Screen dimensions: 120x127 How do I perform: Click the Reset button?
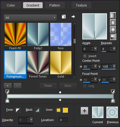[x=48, y=86]
